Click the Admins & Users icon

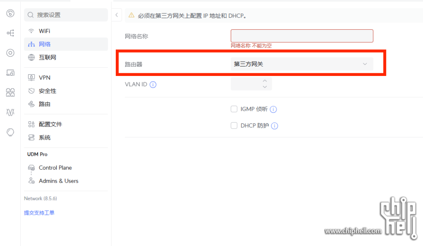point(31,181)
